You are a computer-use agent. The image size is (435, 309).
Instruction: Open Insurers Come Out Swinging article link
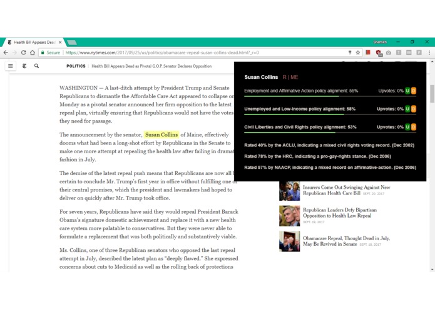click(346, 190)
